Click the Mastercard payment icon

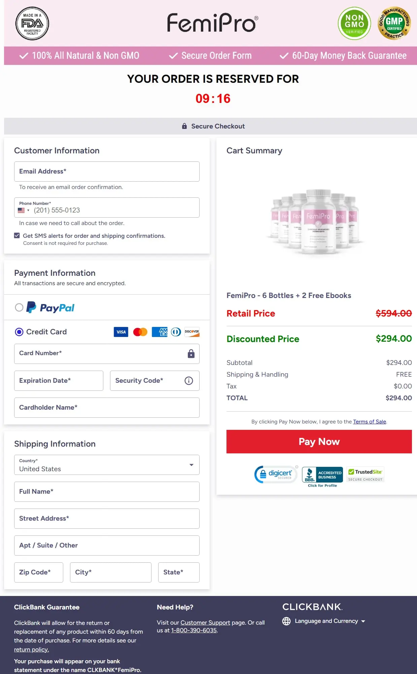[140, 332]
